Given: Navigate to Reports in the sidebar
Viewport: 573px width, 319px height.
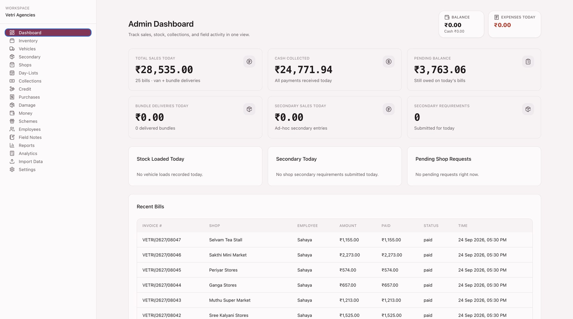Looking at the screenshot, I should pos(48,145).
